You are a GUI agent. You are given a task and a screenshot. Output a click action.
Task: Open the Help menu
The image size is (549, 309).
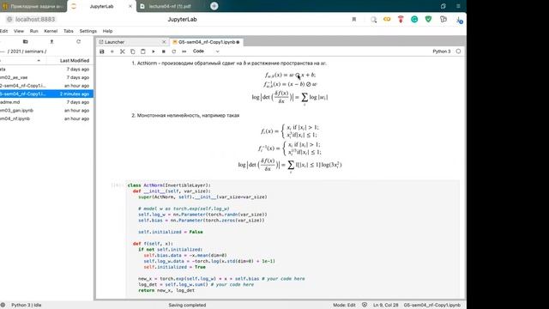pyautogui.click(x=107, y=31)
